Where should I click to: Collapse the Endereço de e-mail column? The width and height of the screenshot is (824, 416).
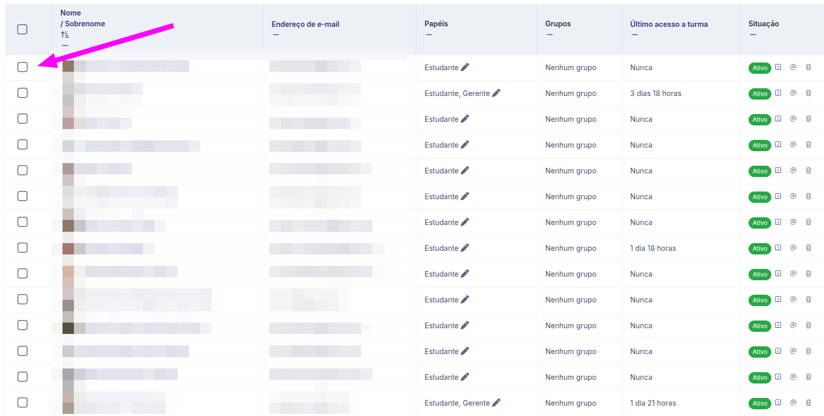tap(276, 35)
